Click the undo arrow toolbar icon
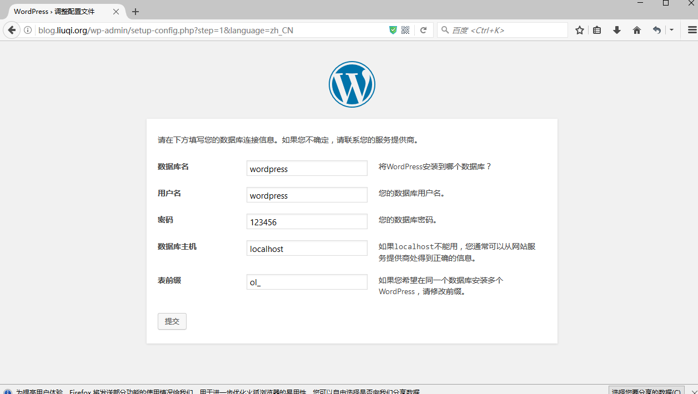The image size is (698, 394). click(x=657, y=31)
